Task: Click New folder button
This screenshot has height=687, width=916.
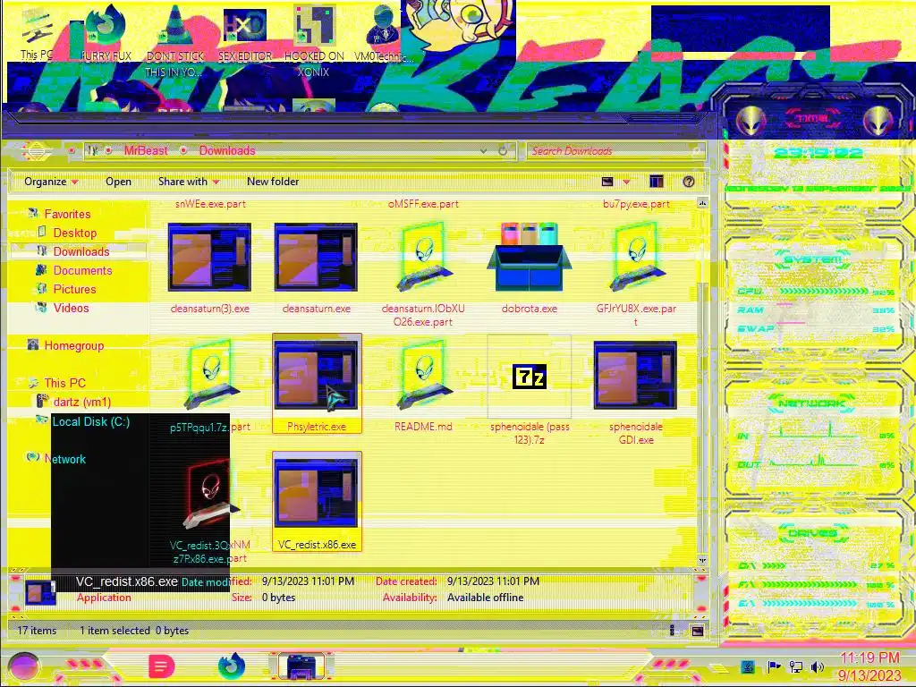Action: pyautogui.click(x=273, y=182)
